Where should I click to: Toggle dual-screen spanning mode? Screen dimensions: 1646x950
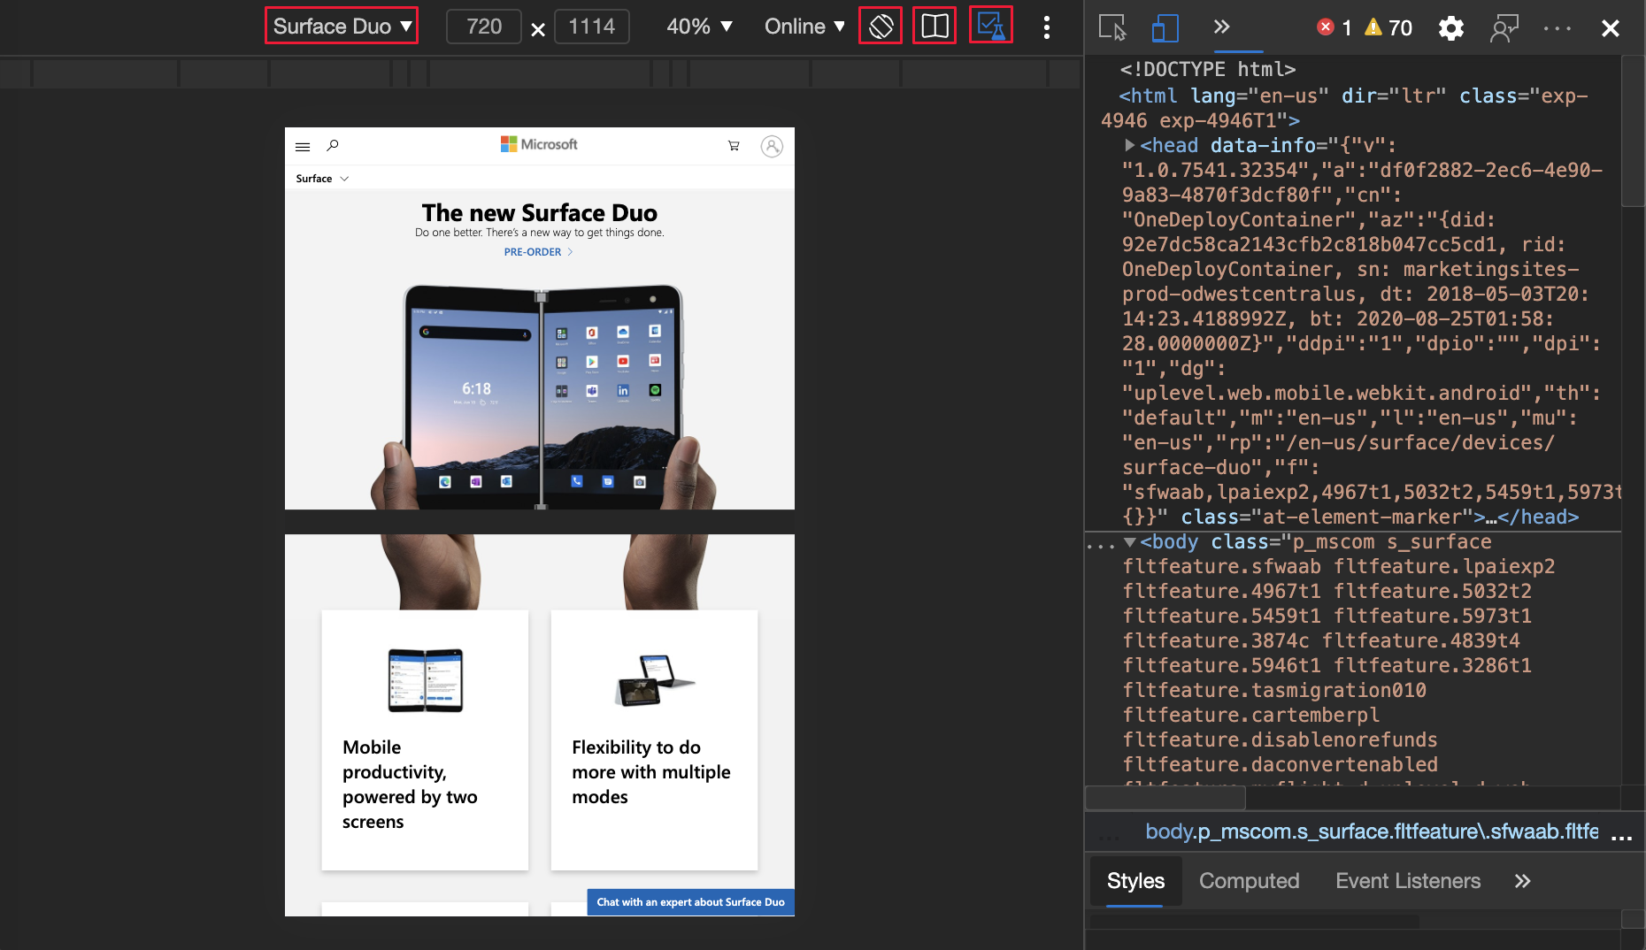click(x=935, y=26)
